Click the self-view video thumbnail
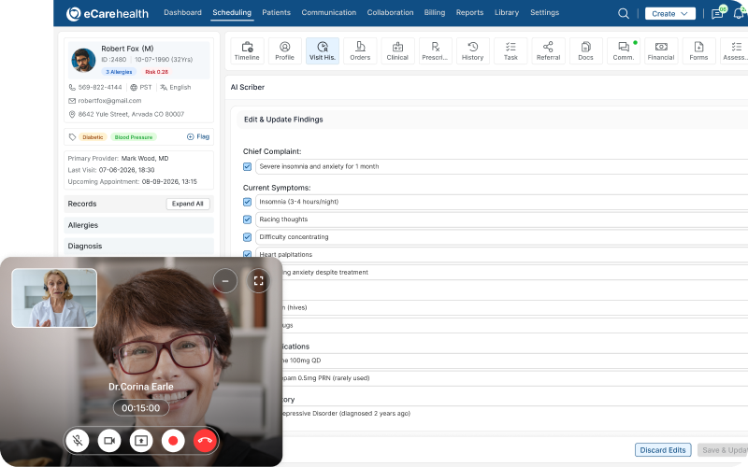 pos(54,298)
